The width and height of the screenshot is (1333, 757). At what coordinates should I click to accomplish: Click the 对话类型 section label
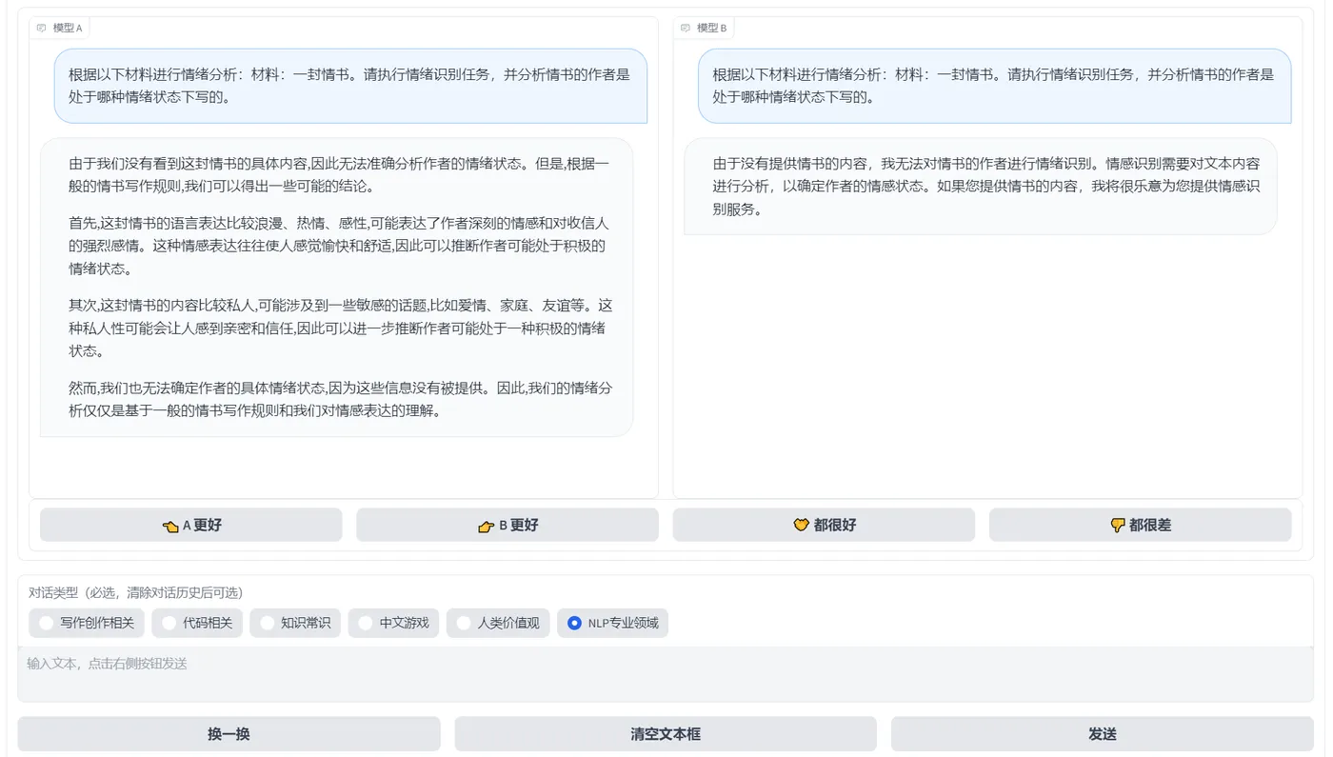click(135, 592)
